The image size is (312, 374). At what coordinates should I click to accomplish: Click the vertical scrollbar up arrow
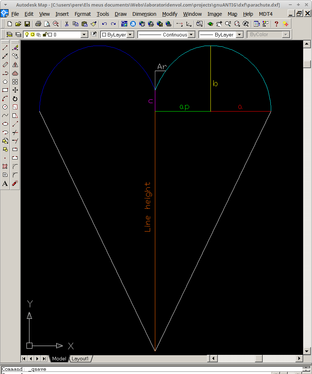coord(307,44)
